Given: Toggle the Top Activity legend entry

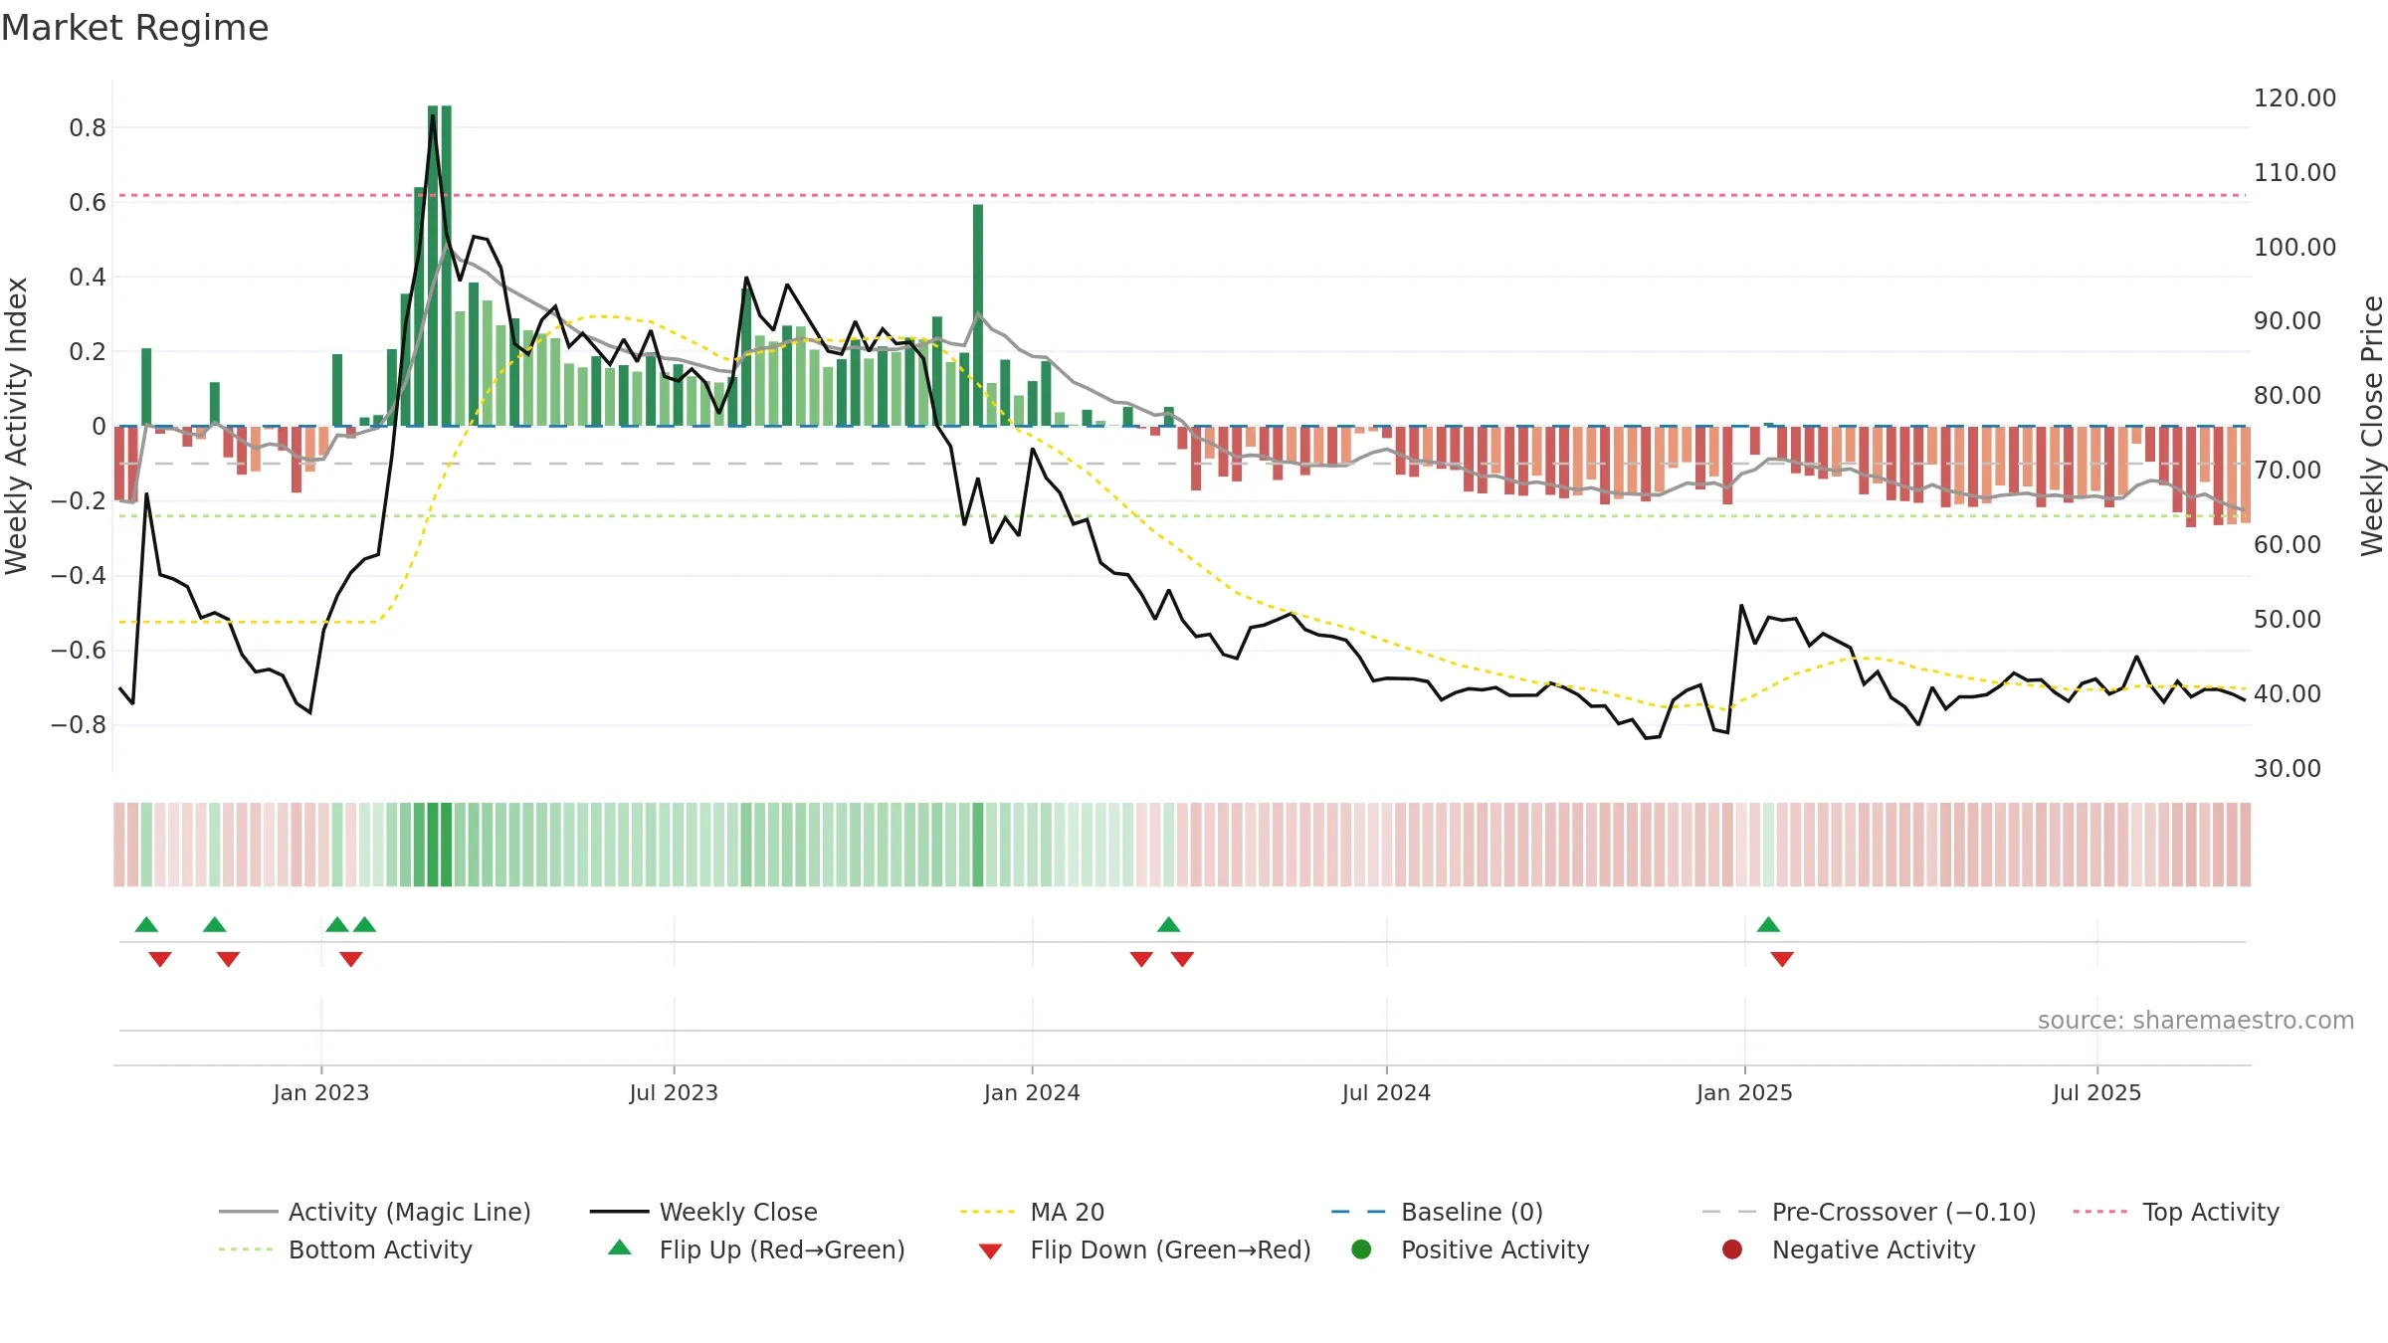Looking at the screenshot, I should click(x=2176, y=1212).
